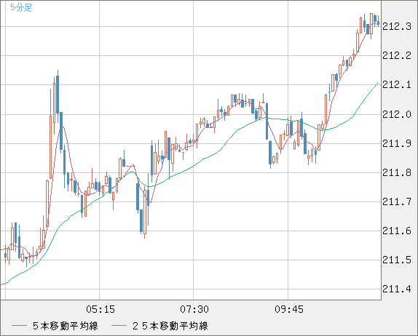Click the green 25-period moving average legend line
Image resolution: width=418 pixels, height=336 pixels.
tap(119, 326)
